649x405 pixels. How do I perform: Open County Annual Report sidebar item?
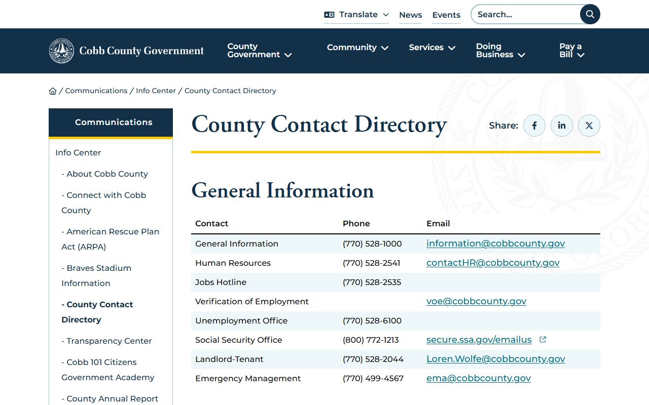110,398
